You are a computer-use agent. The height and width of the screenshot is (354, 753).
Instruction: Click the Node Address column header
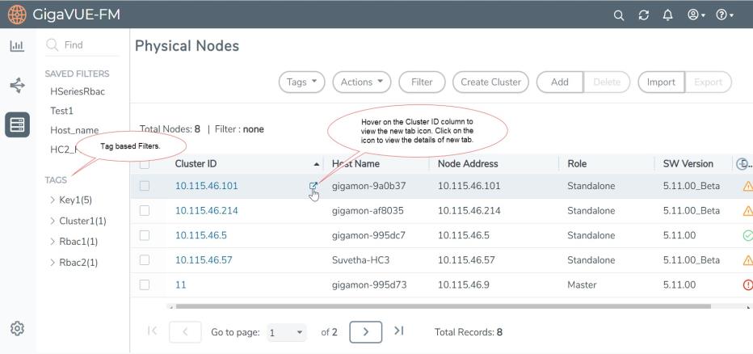(468, 164)
